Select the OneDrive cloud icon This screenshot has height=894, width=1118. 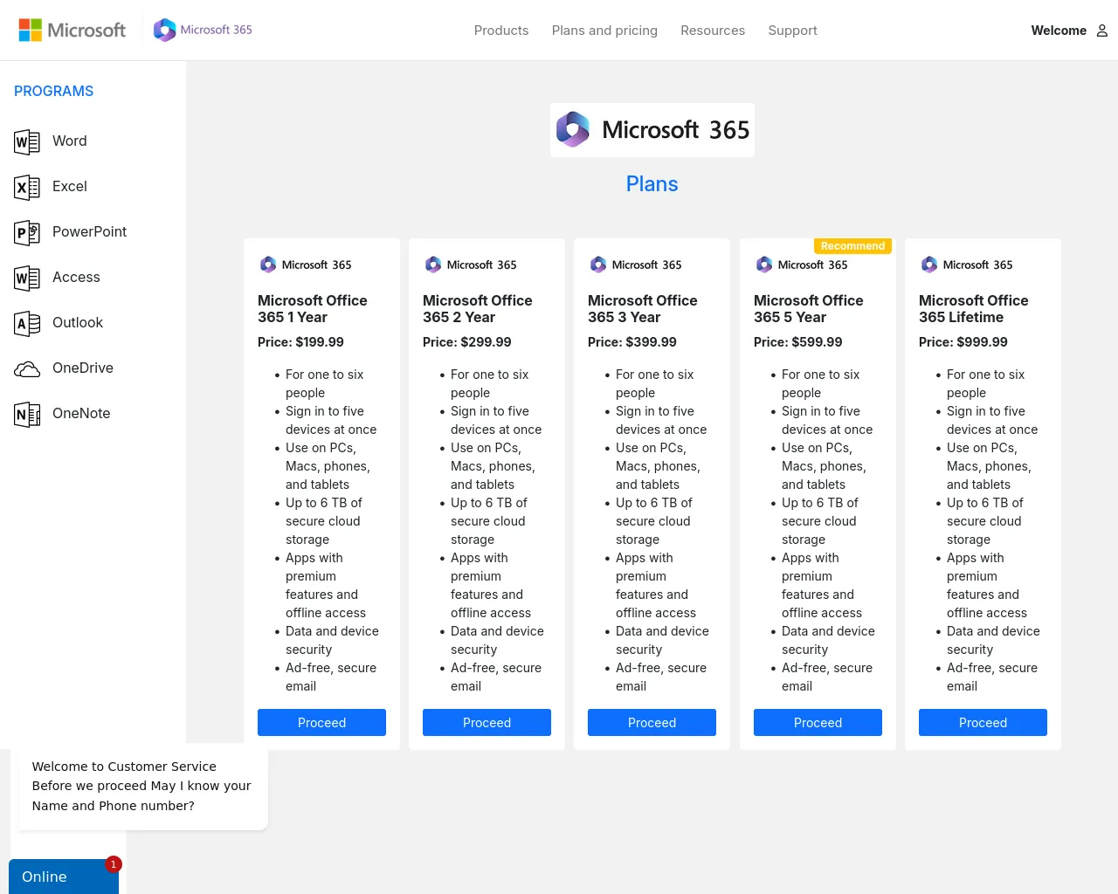27,368
